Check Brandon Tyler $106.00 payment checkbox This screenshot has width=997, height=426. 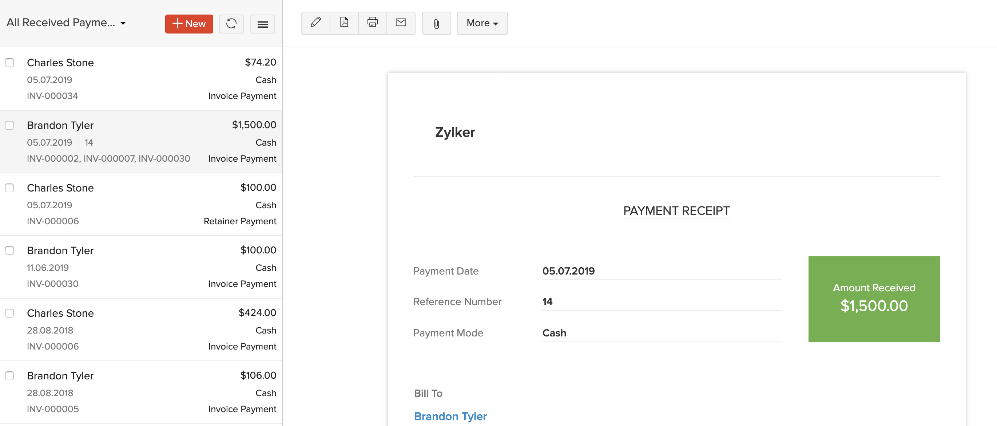(10, 376)
